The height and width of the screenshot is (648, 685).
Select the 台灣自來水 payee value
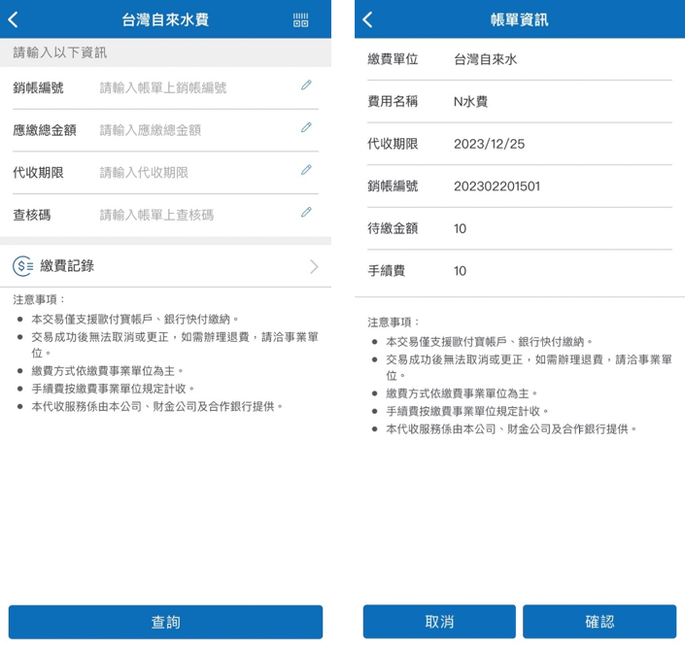point(486,59)
